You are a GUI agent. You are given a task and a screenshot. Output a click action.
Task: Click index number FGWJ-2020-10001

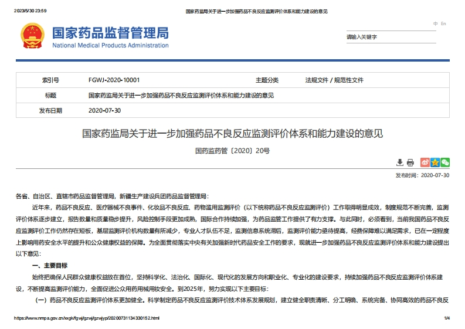pyautogui.click(x=114, y=80)
